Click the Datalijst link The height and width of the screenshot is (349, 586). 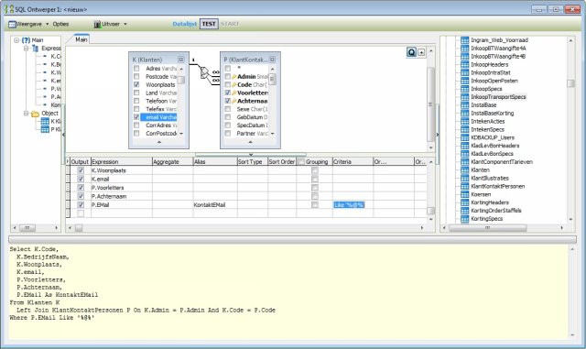coord(185,24)
